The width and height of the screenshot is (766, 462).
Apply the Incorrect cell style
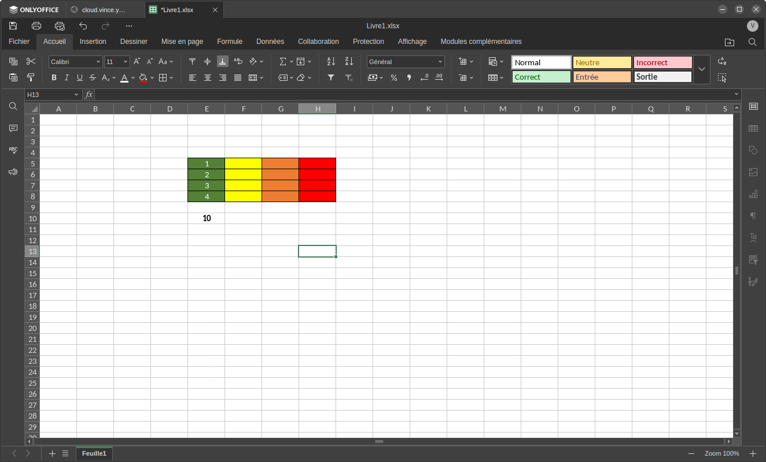662,62
